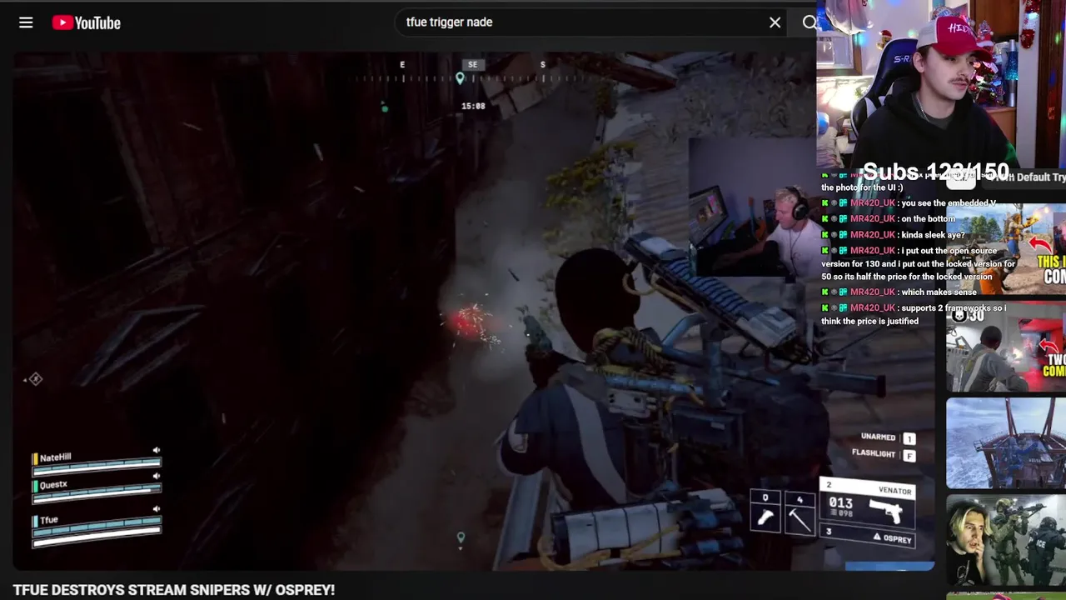Click the Tfue teammate name

coord(49,520)
